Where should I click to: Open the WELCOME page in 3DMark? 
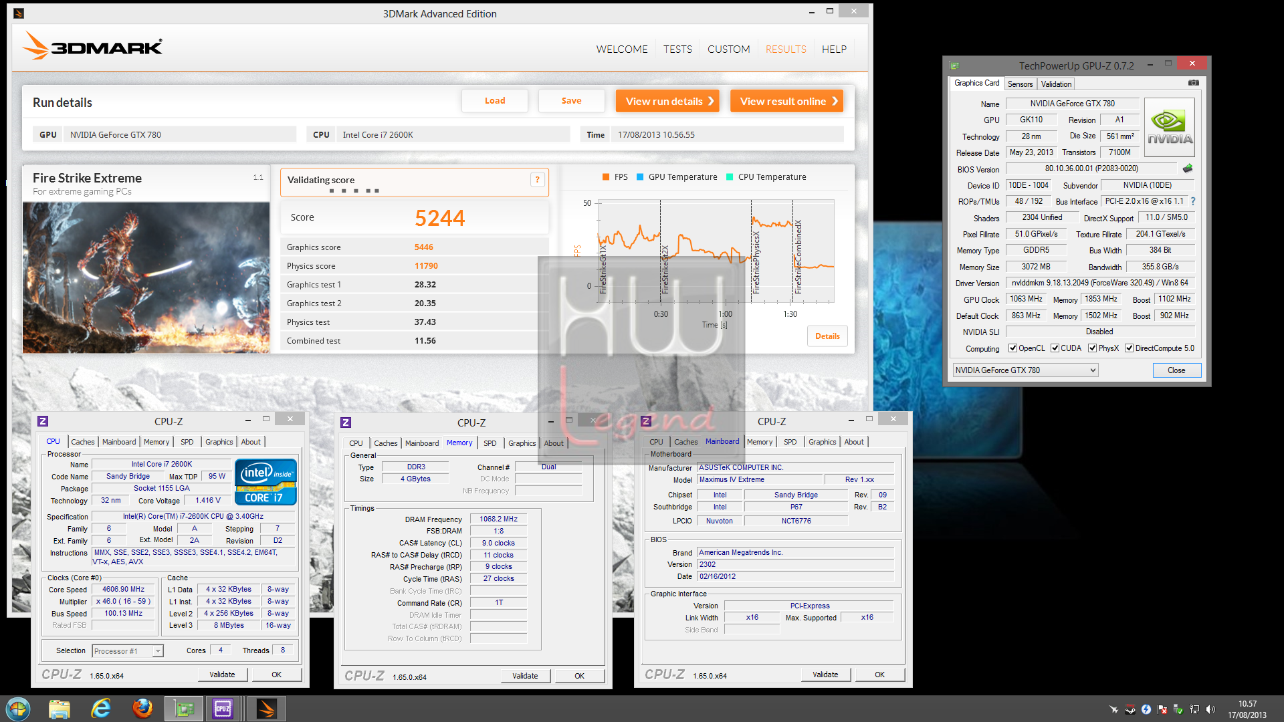coord(622,49)
